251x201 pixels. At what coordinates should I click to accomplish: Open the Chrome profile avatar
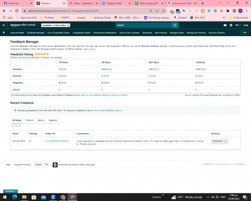pyautogui.click(x=240, y=11)
